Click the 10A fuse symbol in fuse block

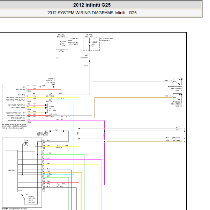[x=61, y=44]
